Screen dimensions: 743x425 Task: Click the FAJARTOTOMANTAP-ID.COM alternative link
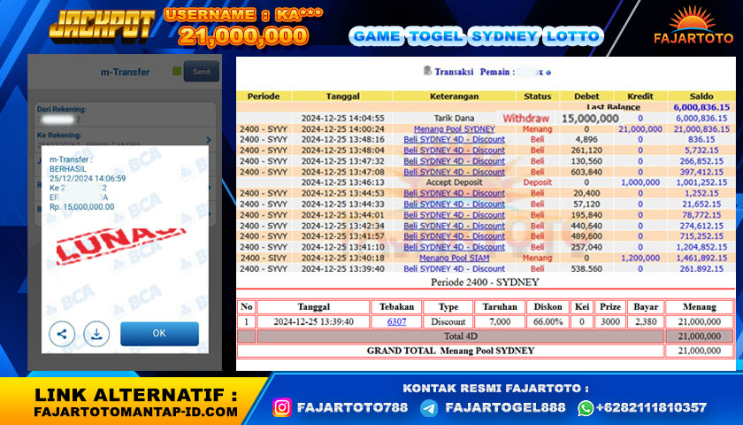135,412
